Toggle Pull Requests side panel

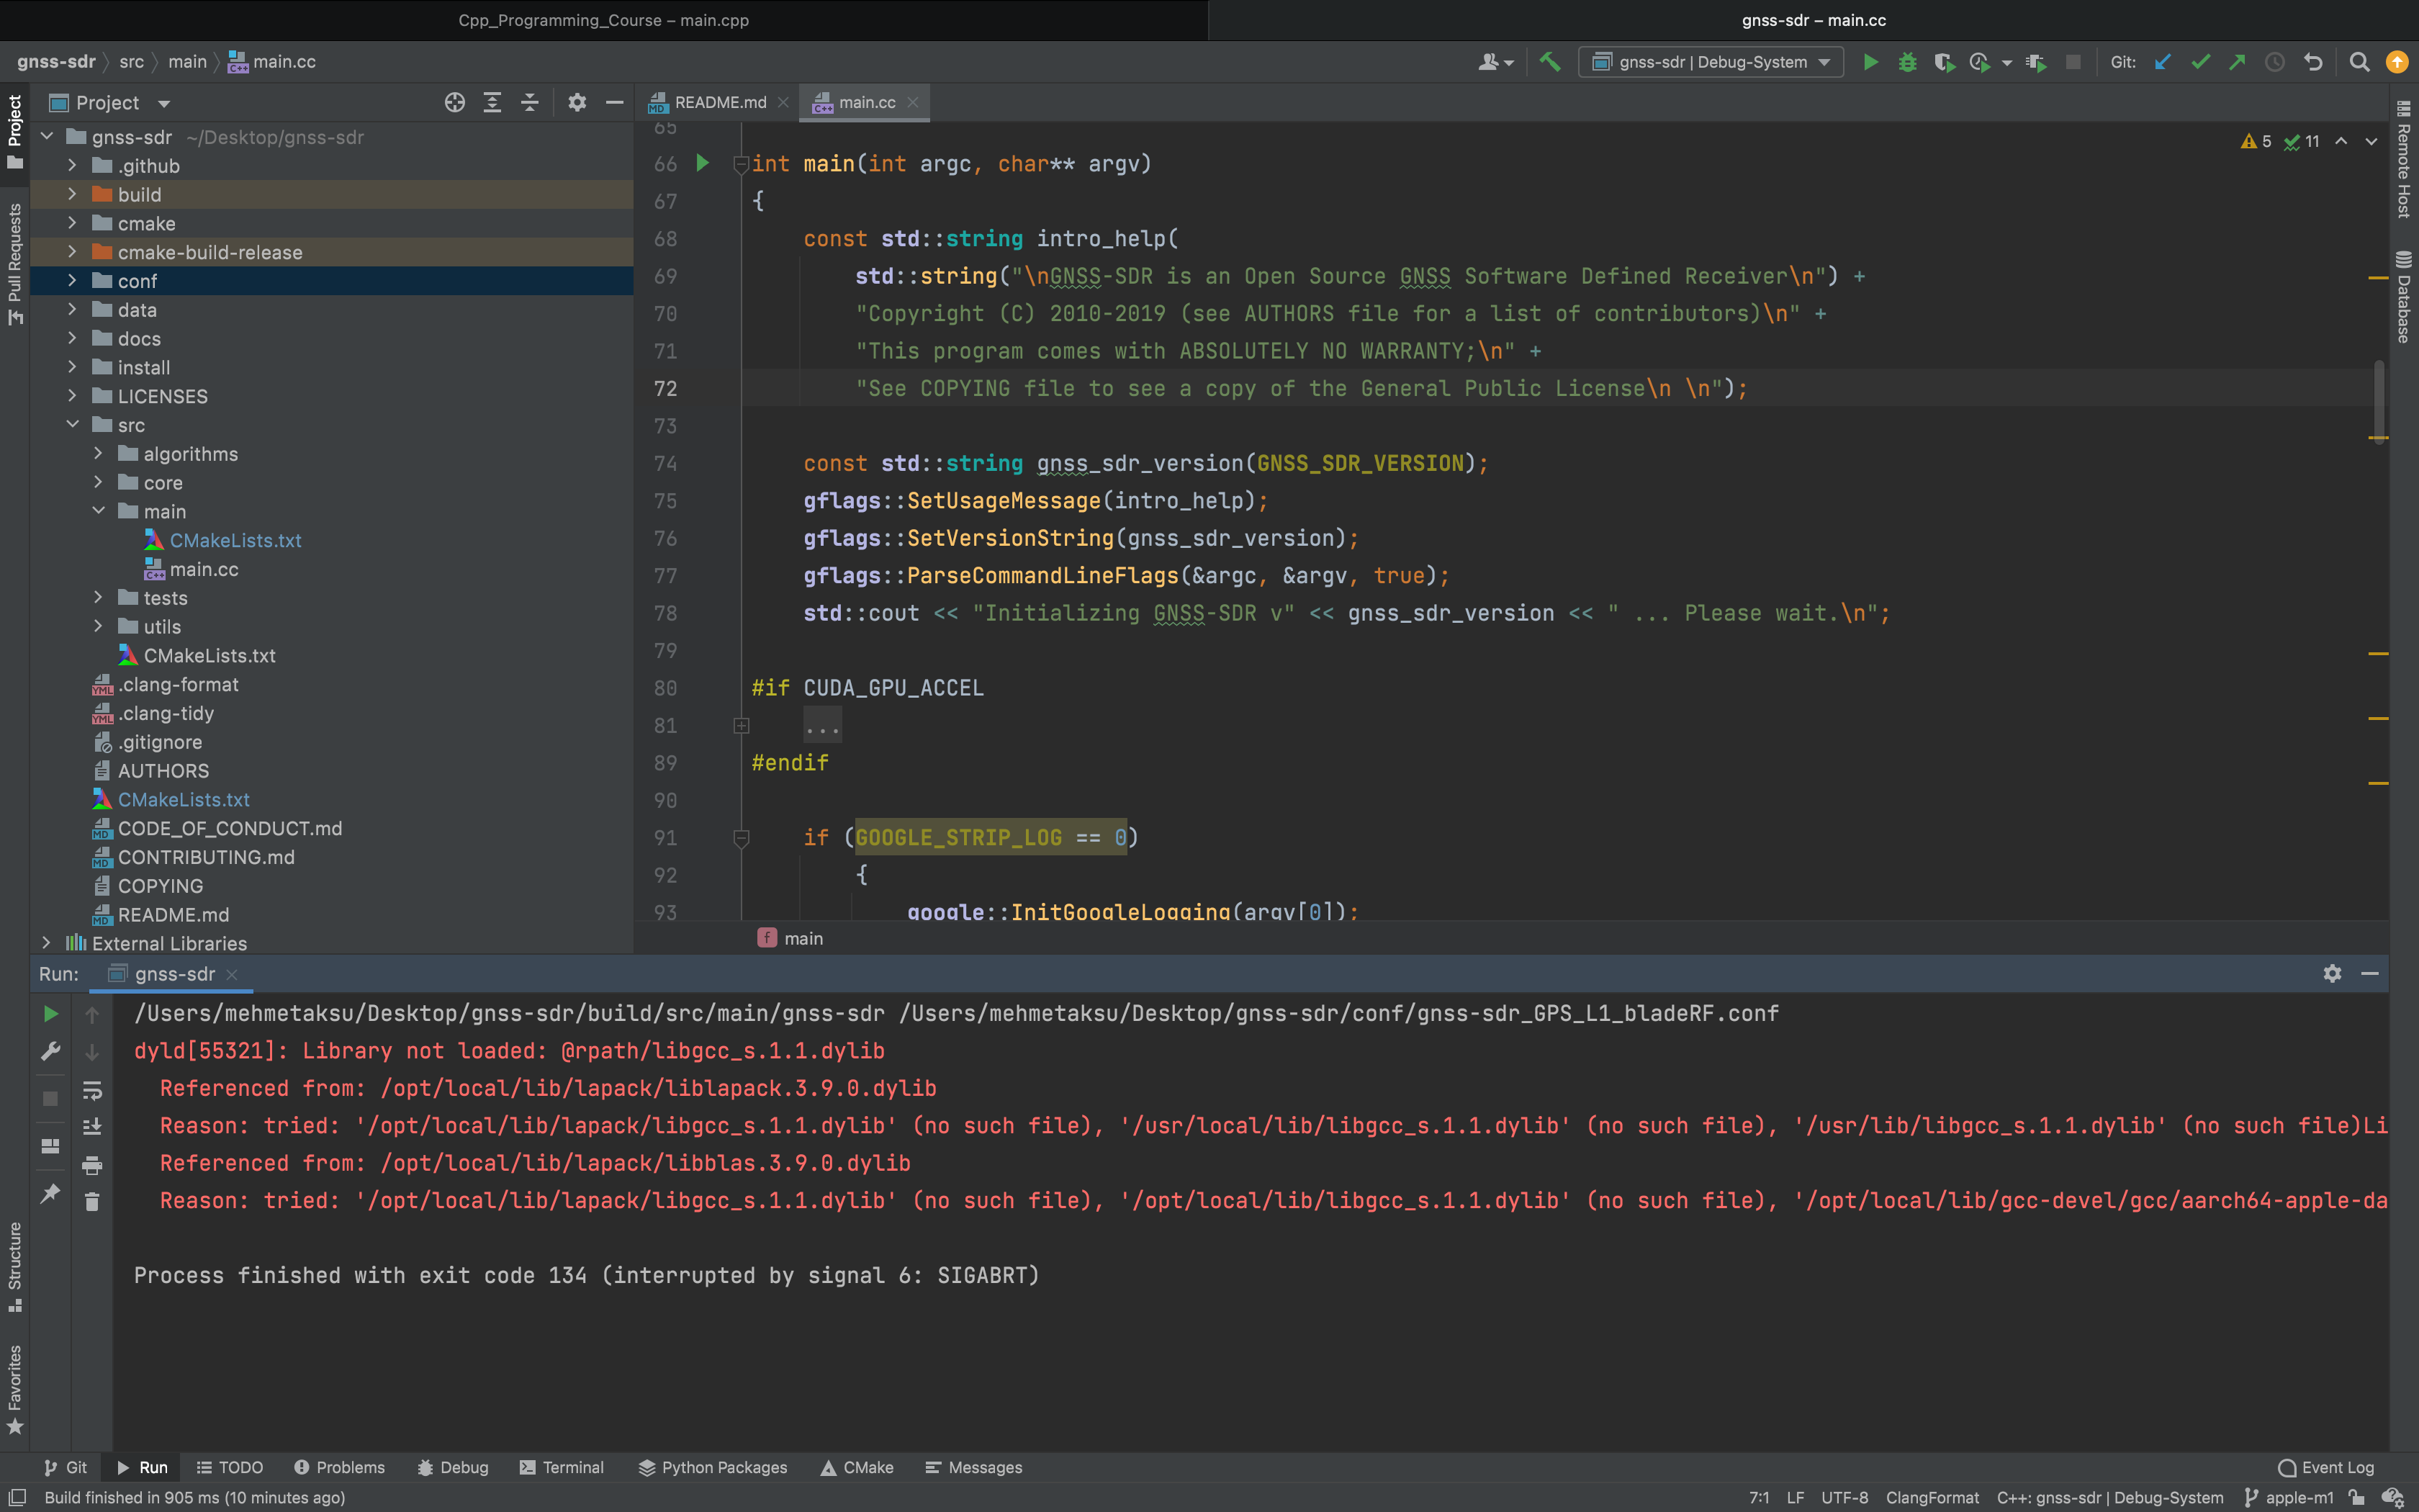click(15, 264)
